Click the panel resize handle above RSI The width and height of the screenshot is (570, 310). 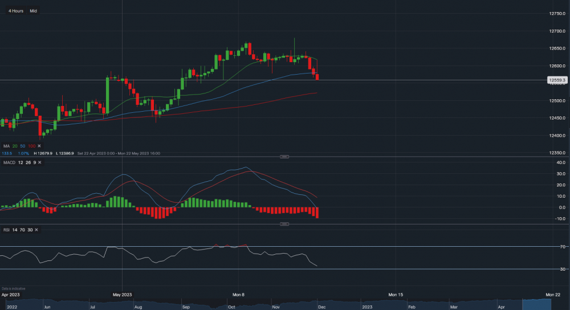(285, 224)
